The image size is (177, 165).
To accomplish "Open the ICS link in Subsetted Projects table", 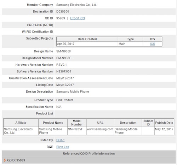I will pyautogui.click(x=153, y=44).
